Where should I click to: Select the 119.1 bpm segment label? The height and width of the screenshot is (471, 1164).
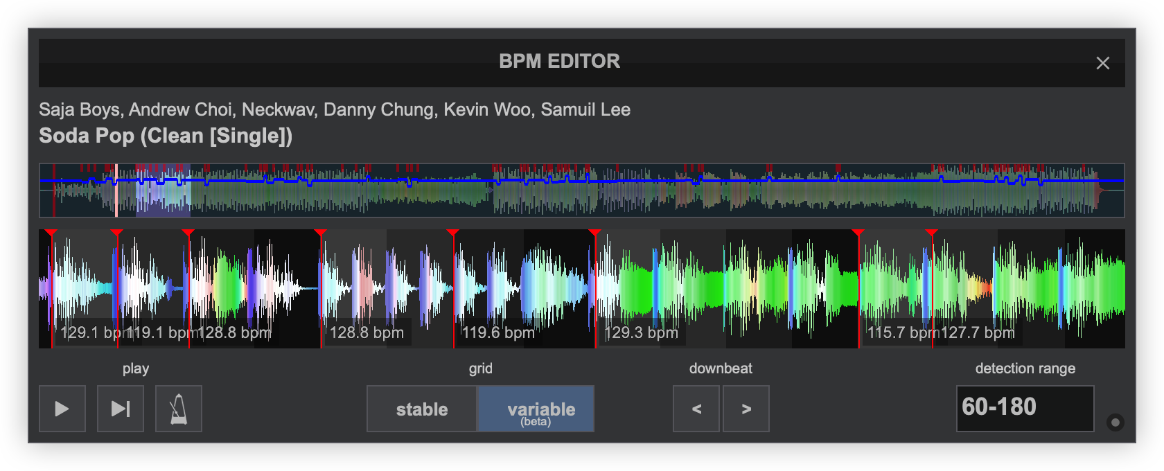[x=161, y=332]
